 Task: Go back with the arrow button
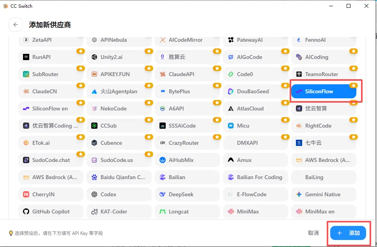(16, 25)
